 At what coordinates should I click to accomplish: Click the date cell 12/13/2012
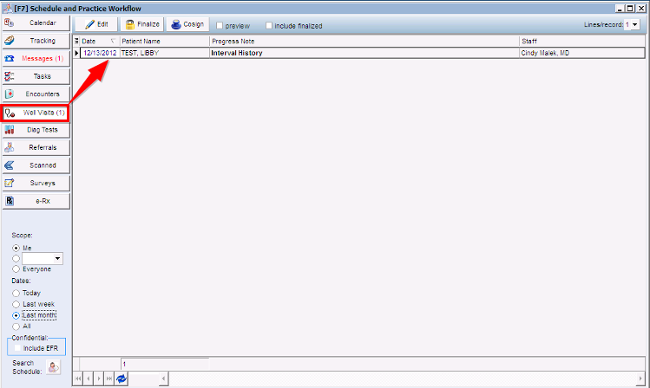click(x=100, y=53)
